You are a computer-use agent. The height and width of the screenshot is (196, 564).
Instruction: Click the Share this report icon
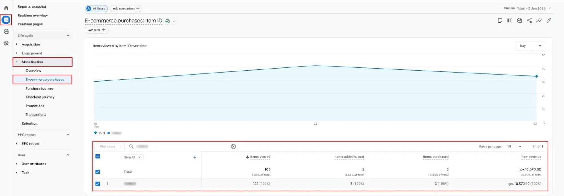point(529,20)
